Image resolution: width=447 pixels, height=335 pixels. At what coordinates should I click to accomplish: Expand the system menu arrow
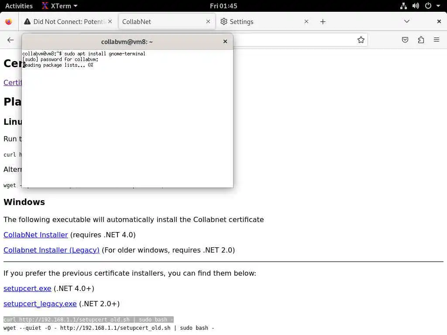coord(438,6)
